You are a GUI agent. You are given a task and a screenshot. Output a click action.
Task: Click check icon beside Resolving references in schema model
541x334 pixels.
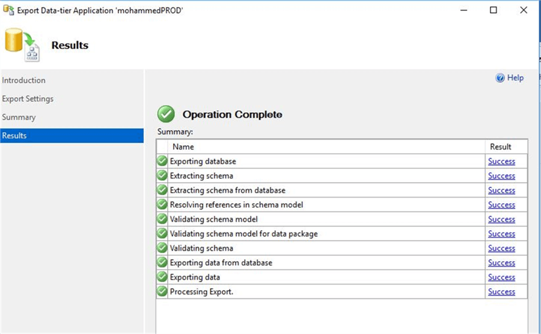[162, 204]
